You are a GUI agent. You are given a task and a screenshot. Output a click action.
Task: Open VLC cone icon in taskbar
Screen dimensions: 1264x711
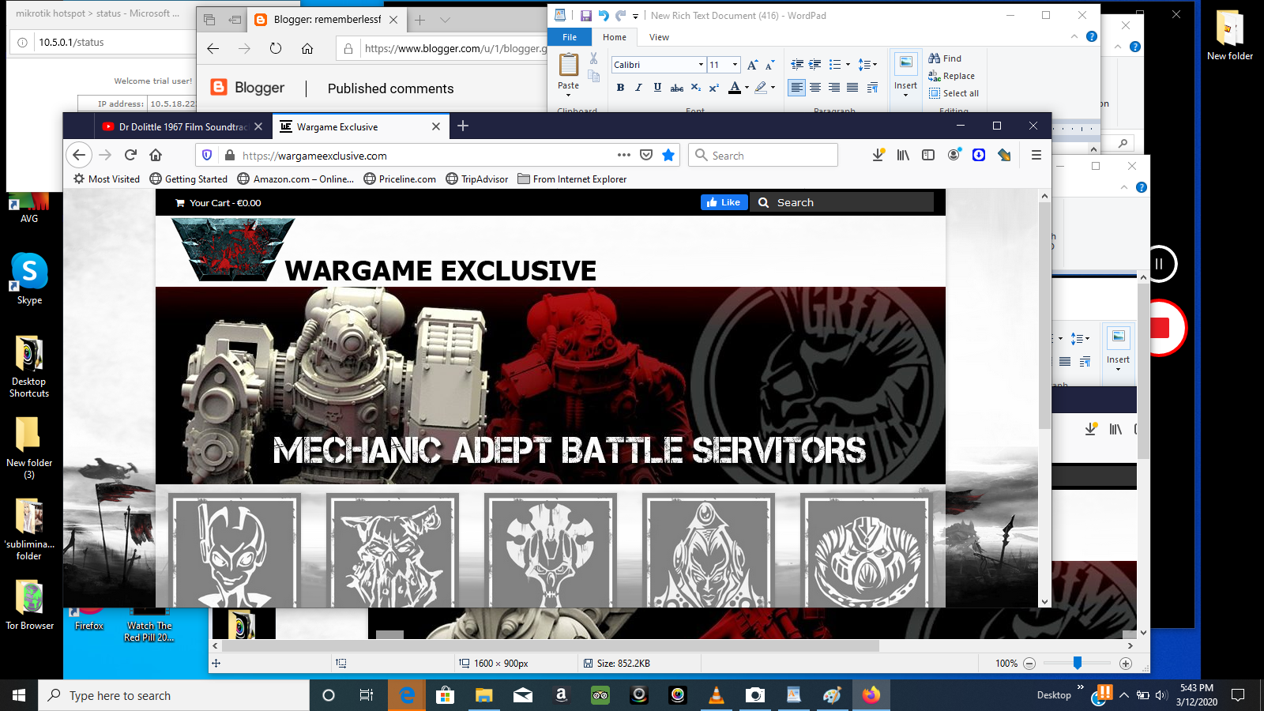click(x=717, y=695)
